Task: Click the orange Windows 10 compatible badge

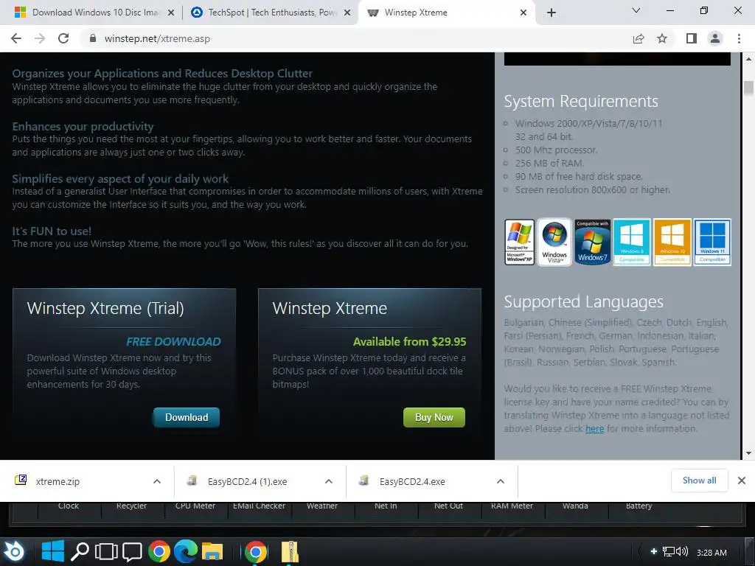Action: (x=672, y=242)
